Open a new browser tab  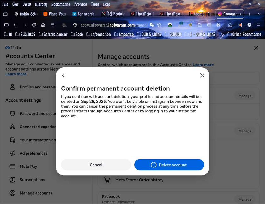pos(249,14)
